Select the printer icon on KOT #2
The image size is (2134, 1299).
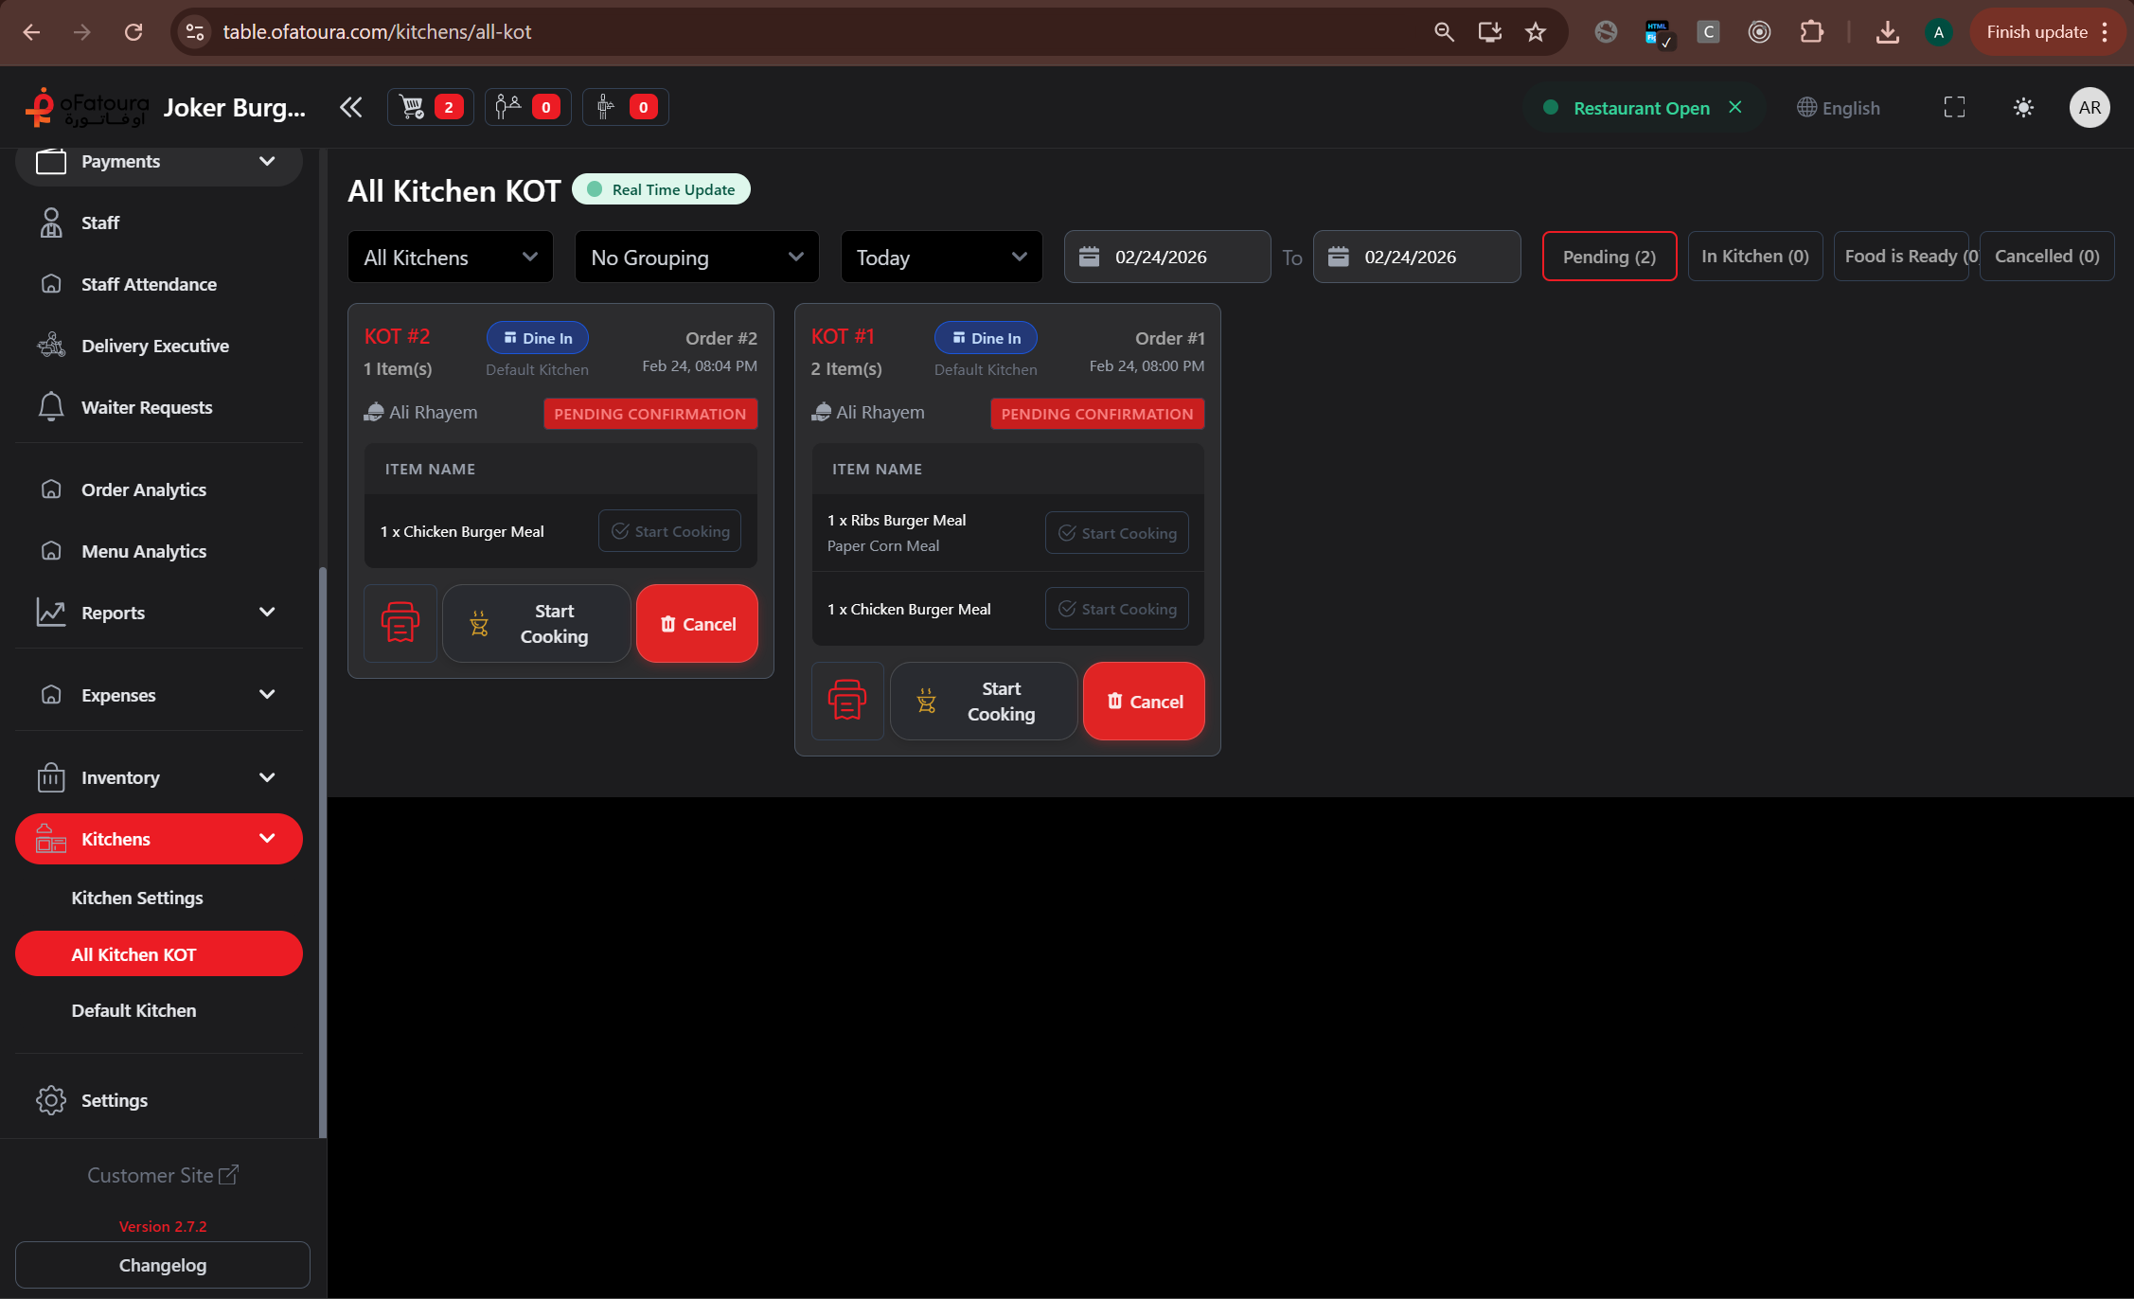pos(400,623)
